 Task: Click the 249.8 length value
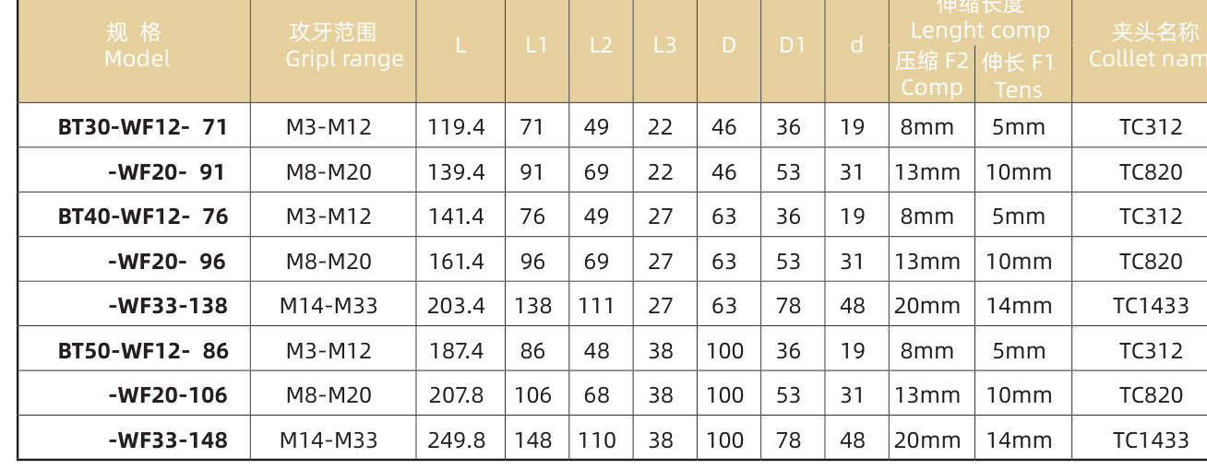tap(457, 440)
